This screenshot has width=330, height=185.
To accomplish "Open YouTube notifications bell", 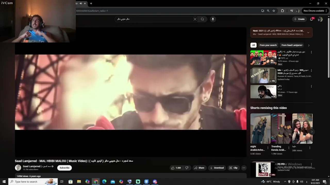I will point(311,19).
